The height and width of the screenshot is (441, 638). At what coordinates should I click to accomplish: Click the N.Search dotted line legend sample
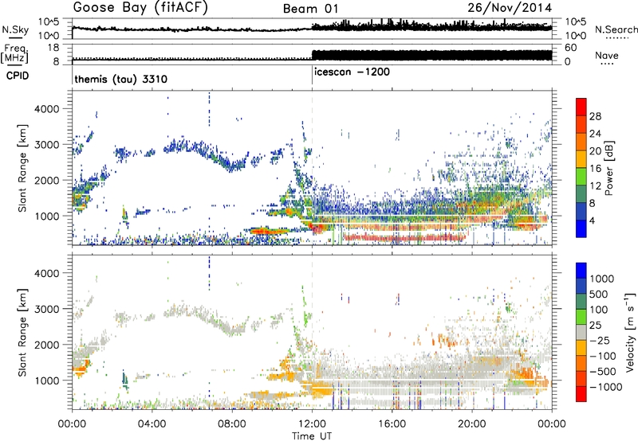click(x=617, y=38)
